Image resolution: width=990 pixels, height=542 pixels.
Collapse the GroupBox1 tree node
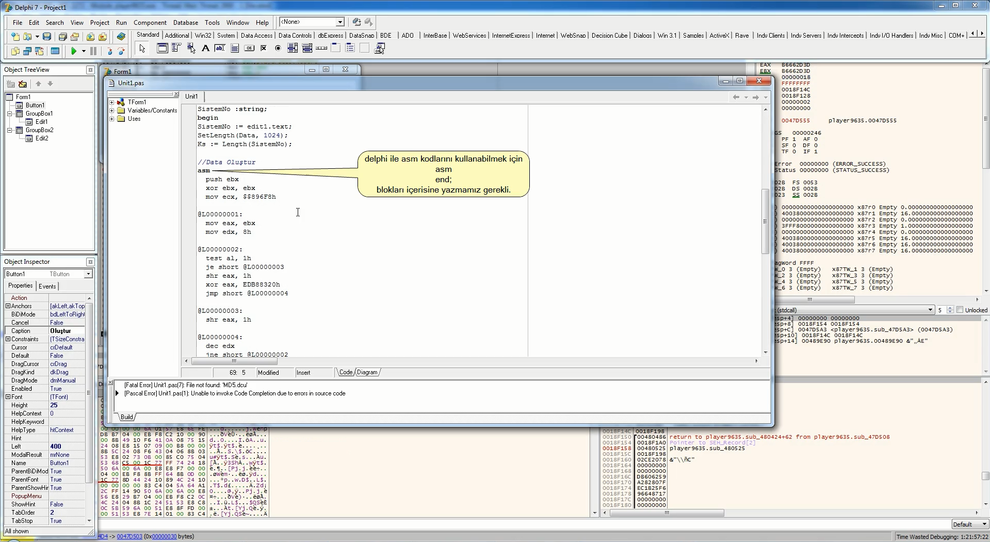tap(10, 114)
